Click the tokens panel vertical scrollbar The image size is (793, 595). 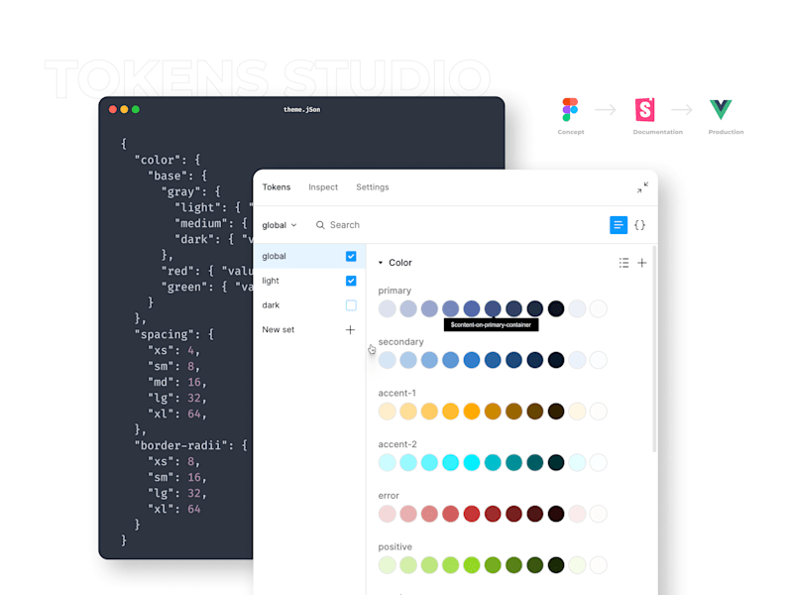[654, 349]
